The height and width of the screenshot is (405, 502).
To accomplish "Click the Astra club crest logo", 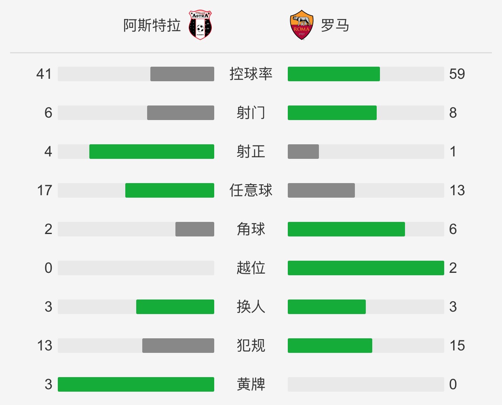I will point(200,25).
